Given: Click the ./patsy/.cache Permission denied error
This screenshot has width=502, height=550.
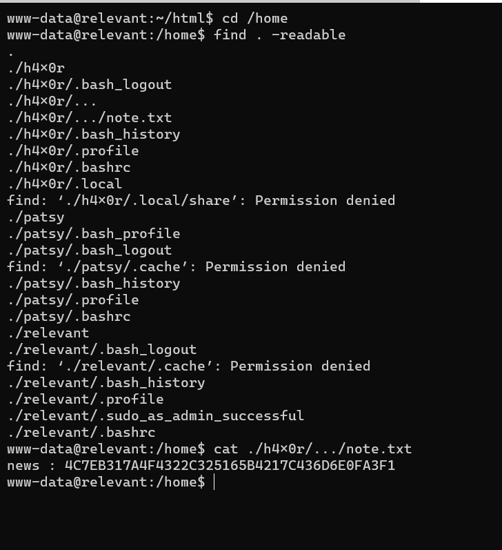Looking at the screenshot, I should pos(177,267).
